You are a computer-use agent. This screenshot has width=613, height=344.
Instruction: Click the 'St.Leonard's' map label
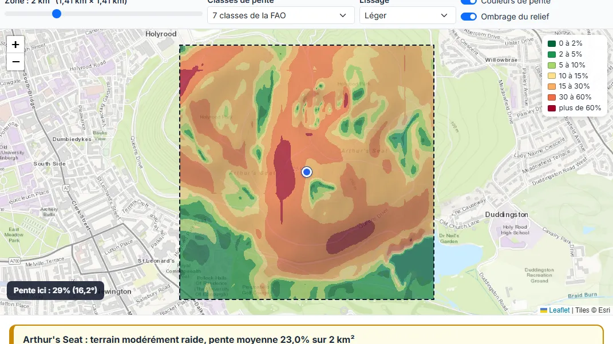(x=156, y=261)
